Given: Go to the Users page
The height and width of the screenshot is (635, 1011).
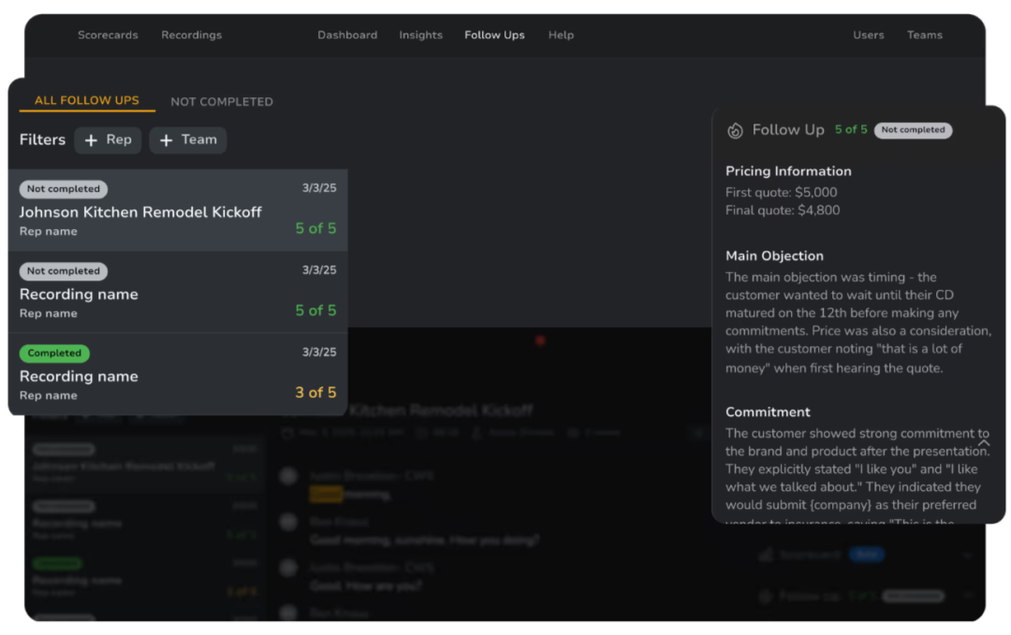Looking at the screenshot, I should click(869, 35).
